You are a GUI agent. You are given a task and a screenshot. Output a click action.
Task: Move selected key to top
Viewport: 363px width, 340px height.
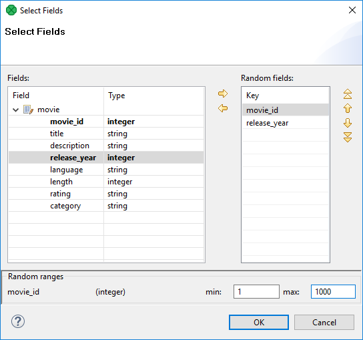pos(348,94)
